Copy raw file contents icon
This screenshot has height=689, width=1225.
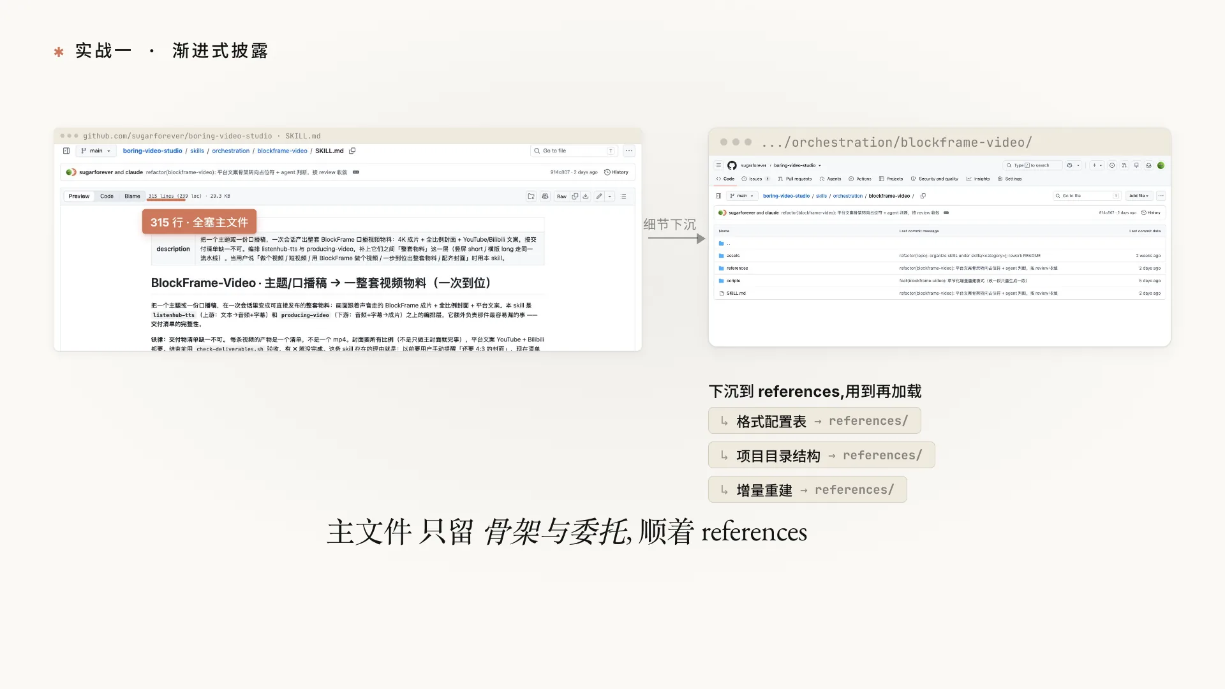pyautogui.click(x=575, y=196)
